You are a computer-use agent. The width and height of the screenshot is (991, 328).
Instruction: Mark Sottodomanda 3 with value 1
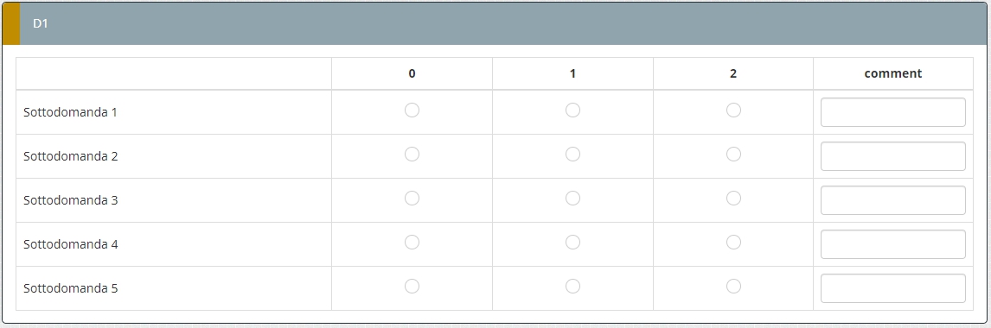click(x=572, y=199)
